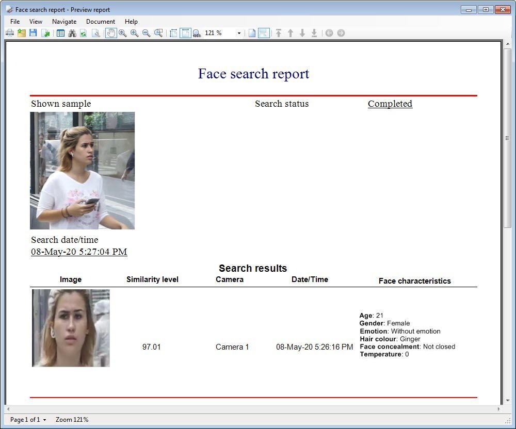Click the binoculars Find icon
Image resolution: width=516 pixels, height=429 pixels.
(x=72, y=33)
